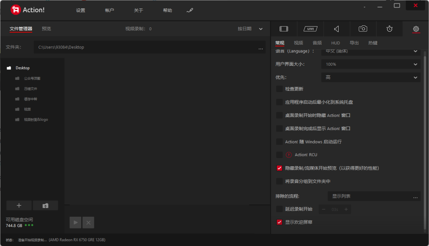Open the 优先 priority dropdown

coord(370,77)
